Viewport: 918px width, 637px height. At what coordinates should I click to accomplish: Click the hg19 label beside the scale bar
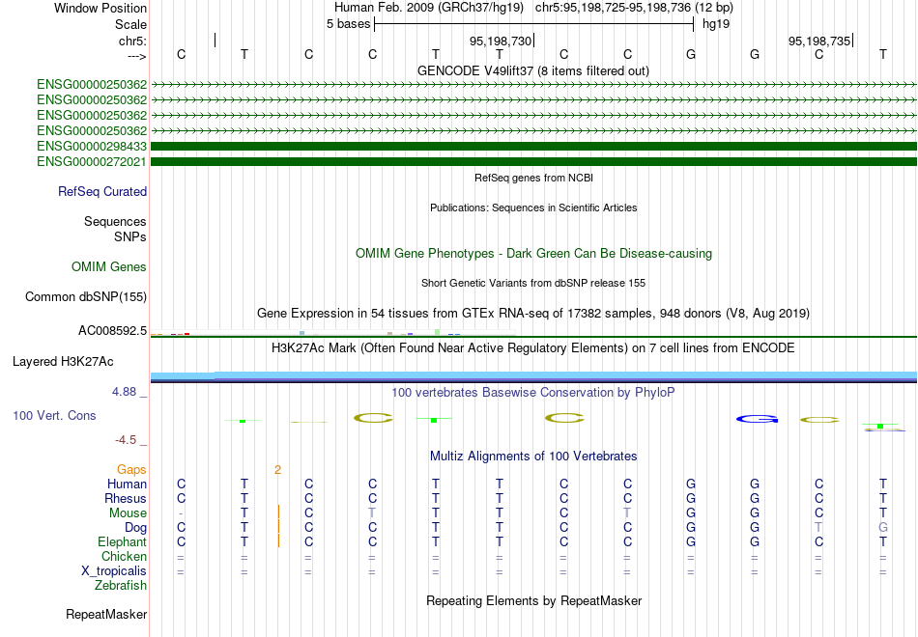click(716, 24)
